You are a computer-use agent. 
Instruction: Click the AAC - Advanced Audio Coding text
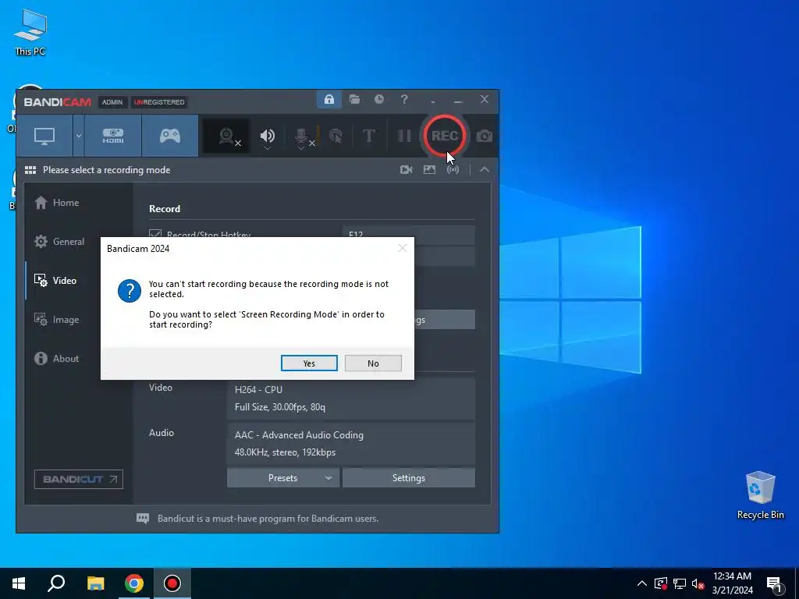299,435
